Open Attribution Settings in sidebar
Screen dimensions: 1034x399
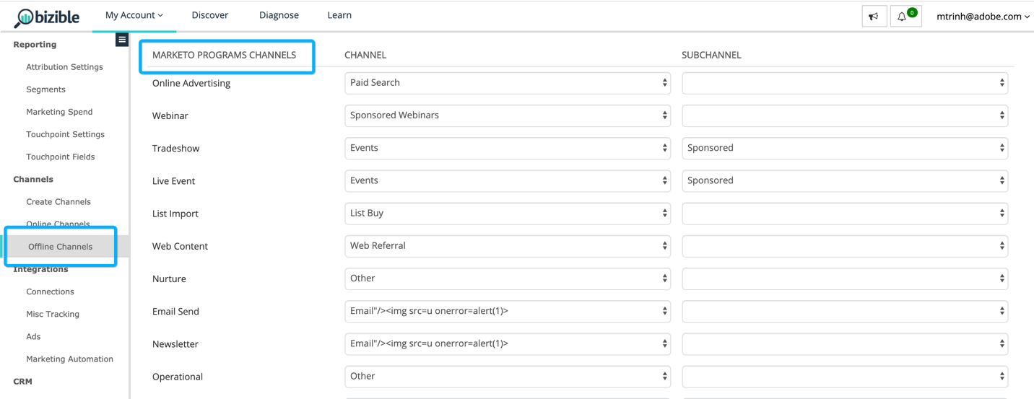click(x=64, y=67)
